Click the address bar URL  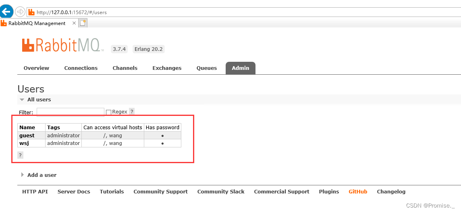pyautogui.click(x=71, y=13)
